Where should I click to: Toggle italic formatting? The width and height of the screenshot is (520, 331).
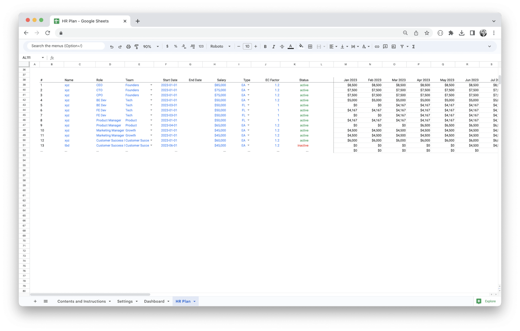pyautogui.click(x=274, y=46)
